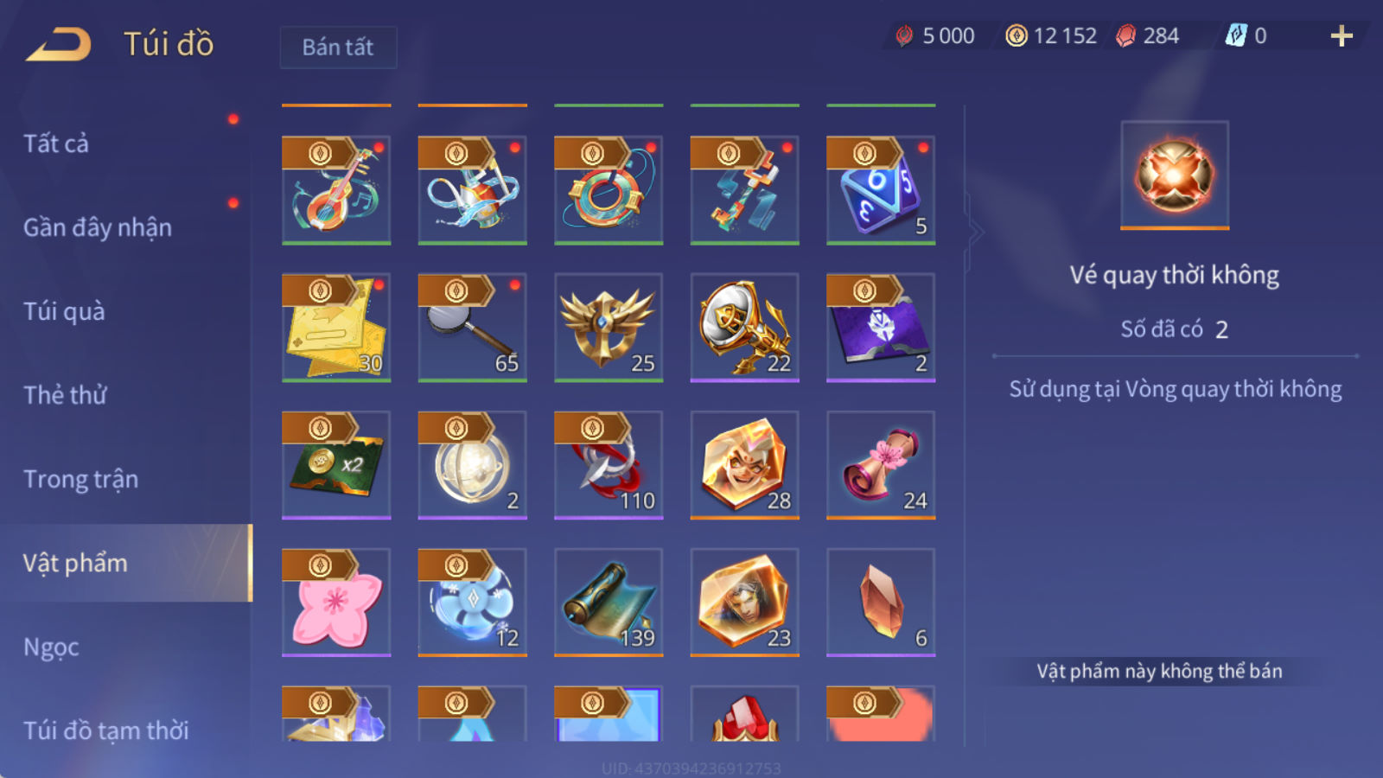Select the yellow ticket item with count 30

[336, 328]
